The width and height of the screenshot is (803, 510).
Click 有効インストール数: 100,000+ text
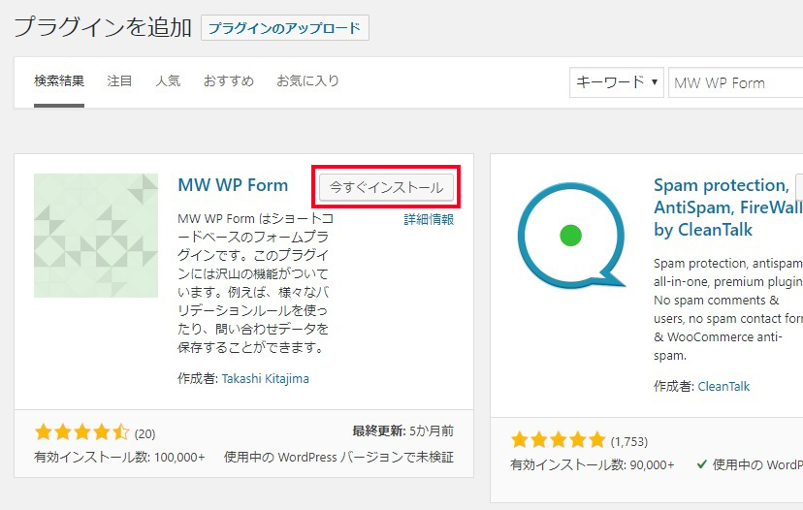120,457
